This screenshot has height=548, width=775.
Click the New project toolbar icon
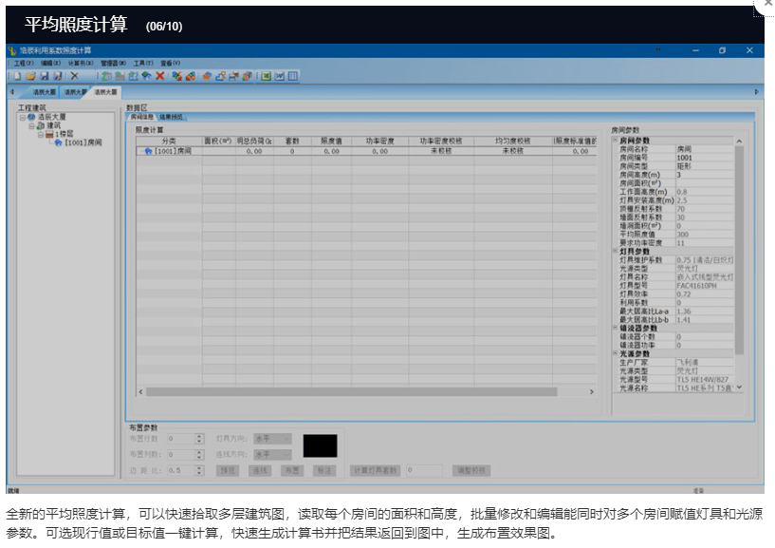pos(17,76)
